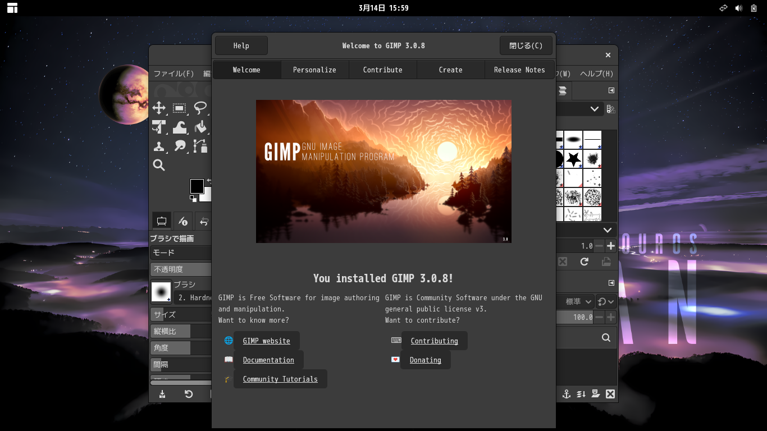Select the Smudge tool
The width and height of the screenshot is (767, 431).
[x=180, y=146]
